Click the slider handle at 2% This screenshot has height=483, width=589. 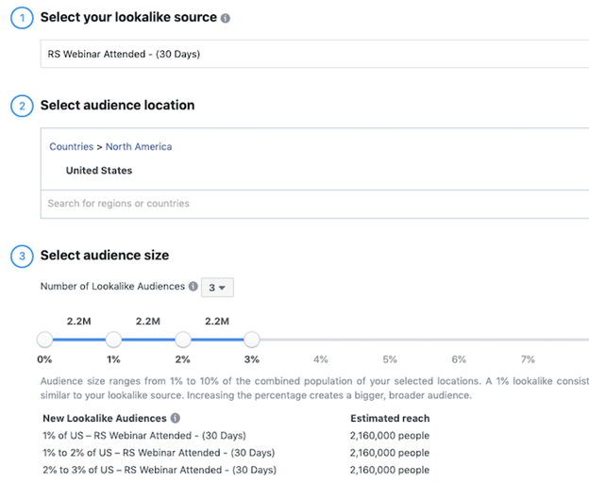[183, 340]
